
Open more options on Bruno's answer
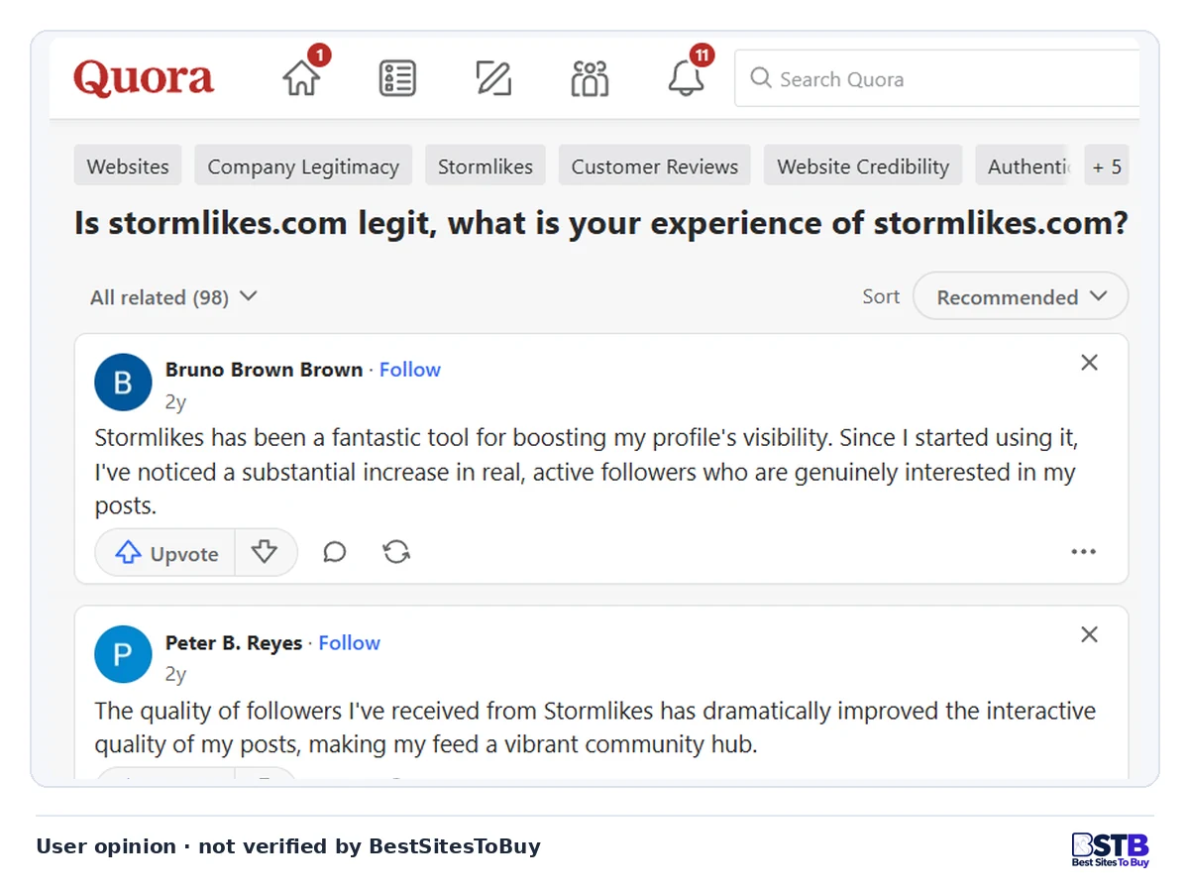(1084, 552)
